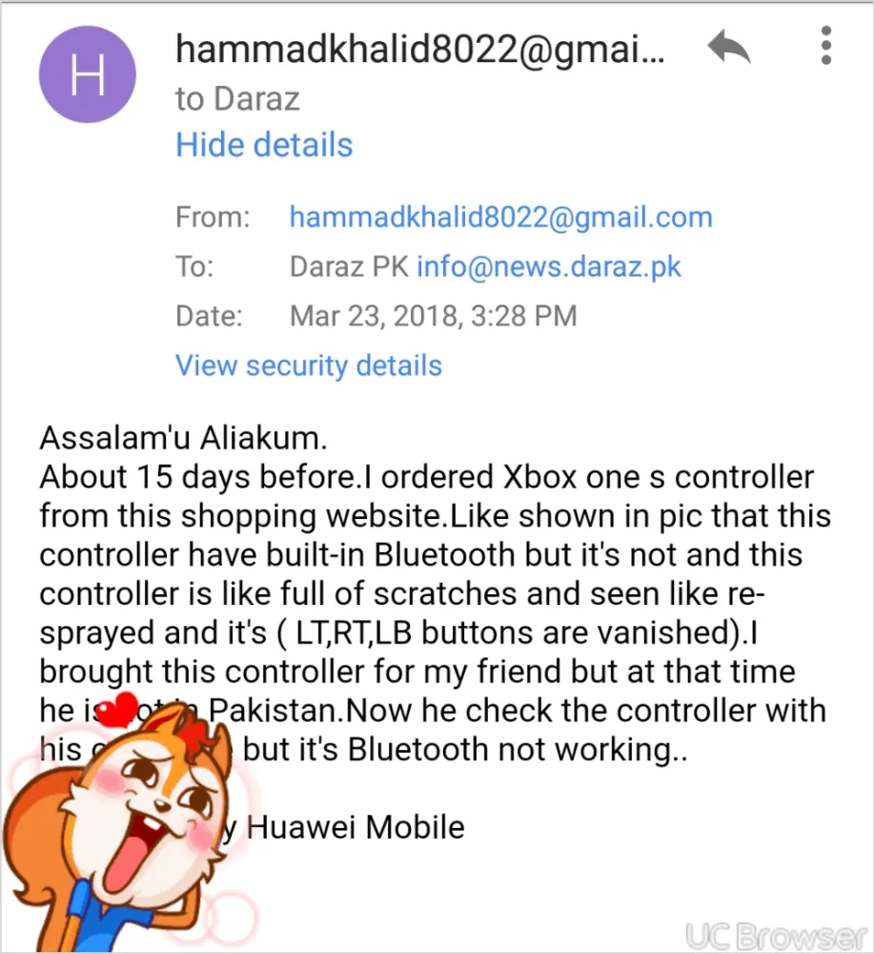Viewport: 875px width, 954px height.
Task: Tap the purple H sender avatar
Action: pos(88,74)
